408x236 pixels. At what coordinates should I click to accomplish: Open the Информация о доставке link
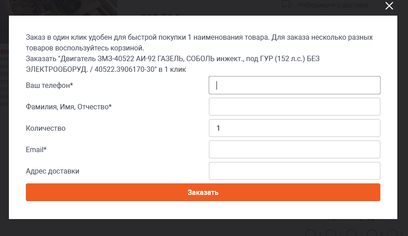[x=333, y=5]
